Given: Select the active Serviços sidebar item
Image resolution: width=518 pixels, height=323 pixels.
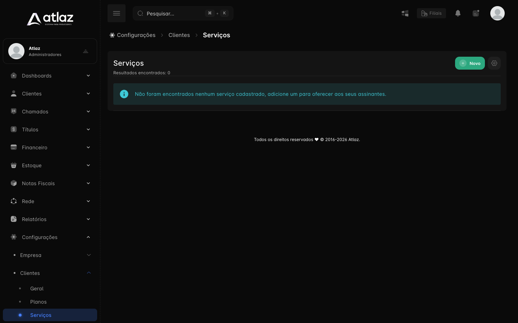Looking at the screenshot, I should 50,315.
